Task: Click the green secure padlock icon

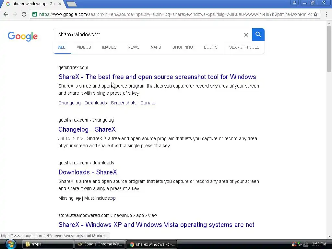Action: [35, 14]
